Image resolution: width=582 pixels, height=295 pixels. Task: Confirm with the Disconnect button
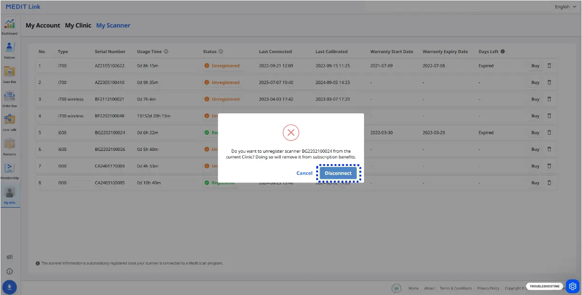click(338, 173)
